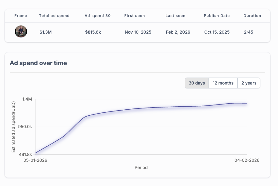Click the Publish Date column header

point(217,16)
